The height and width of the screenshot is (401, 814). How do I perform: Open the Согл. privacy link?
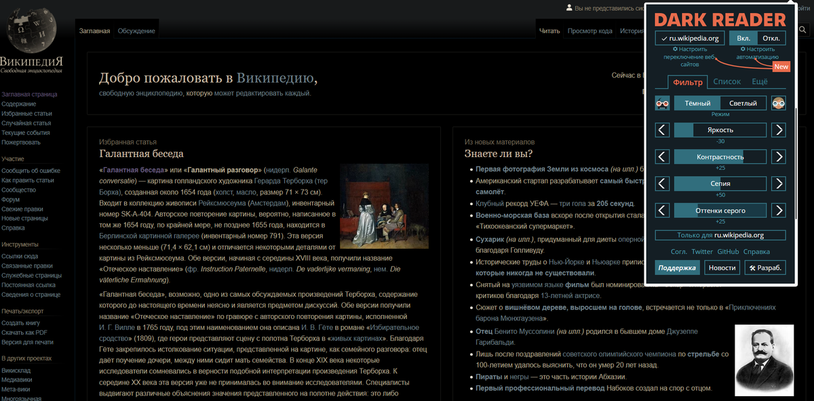[679, 251]
